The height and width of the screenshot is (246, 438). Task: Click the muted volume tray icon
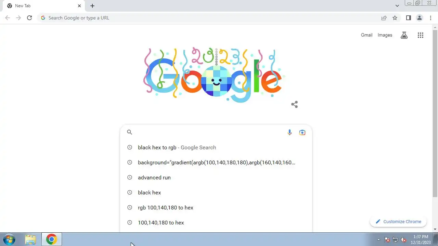tap(403, 240)
